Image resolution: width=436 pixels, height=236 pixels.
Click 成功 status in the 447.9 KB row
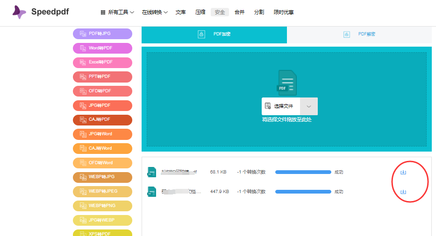click(339, 192)
